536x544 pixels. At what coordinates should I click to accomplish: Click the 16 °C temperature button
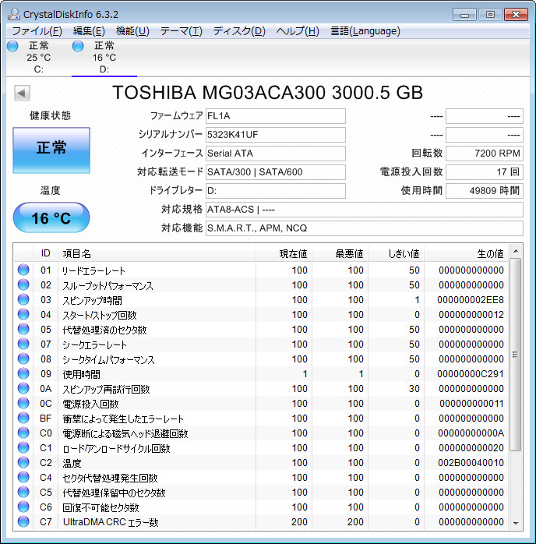click(51, 218)
